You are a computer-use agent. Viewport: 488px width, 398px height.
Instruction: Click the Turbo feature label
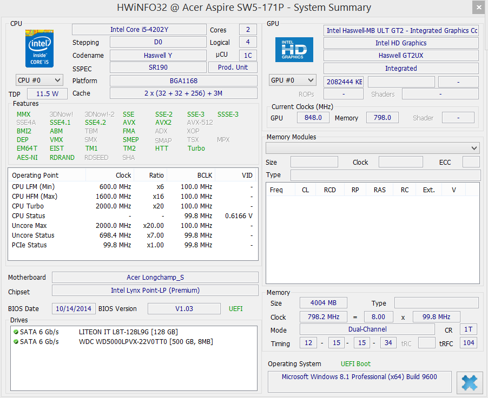pyautogui.click(x=196, y=149)
